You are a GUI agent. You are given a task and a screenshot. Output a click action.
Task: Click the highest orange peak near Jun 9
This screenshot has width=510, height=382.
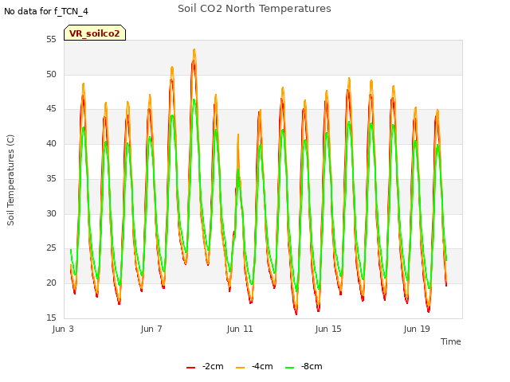point(194,49)
